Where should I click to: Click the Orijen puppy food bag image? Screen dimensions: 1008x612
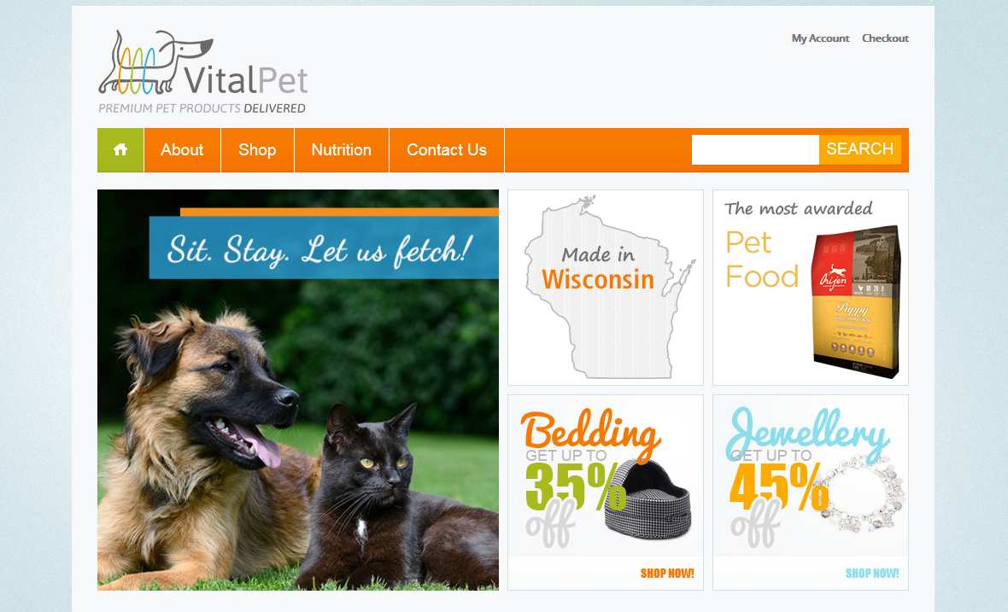(x=856, y=302)
